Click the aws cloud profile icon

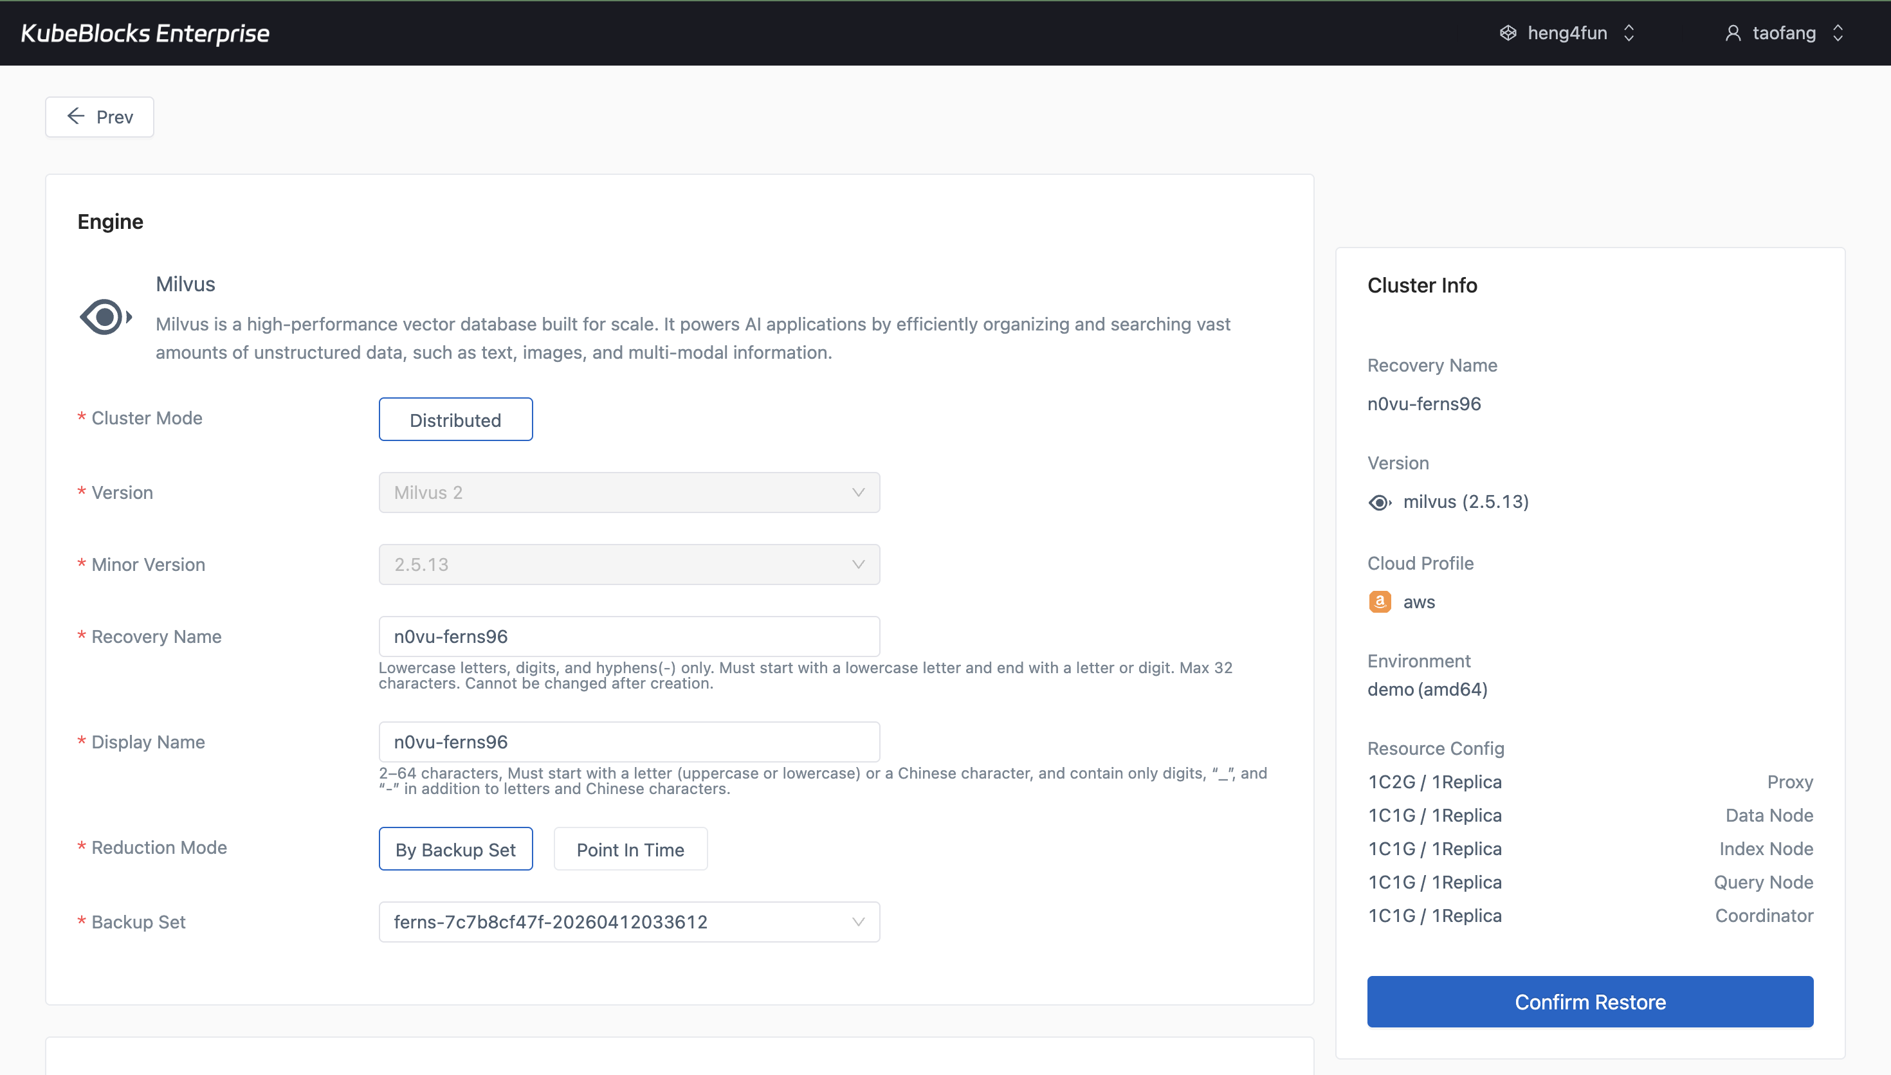(x=1380, y=601)
